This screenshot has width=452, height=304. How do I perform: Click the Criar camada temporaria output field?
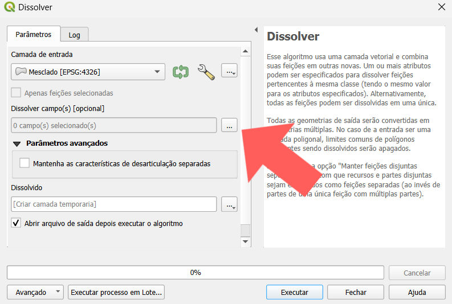[114, 204]
